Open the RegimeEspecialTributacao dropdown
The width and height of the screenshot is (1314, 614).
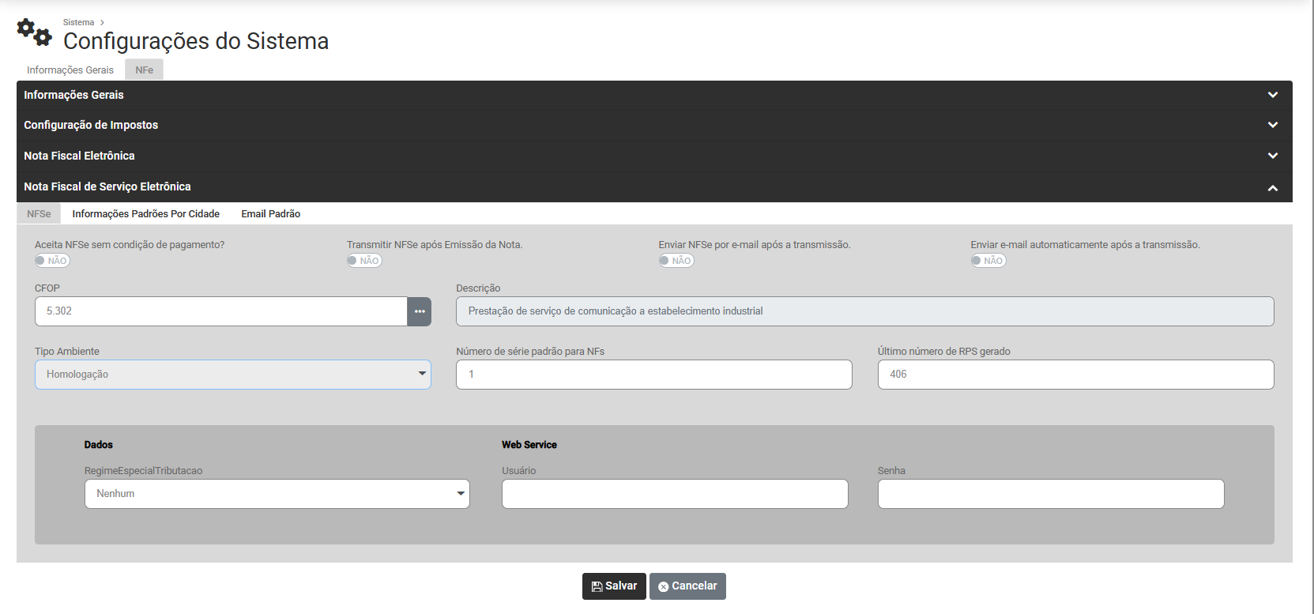coord(277,494)
